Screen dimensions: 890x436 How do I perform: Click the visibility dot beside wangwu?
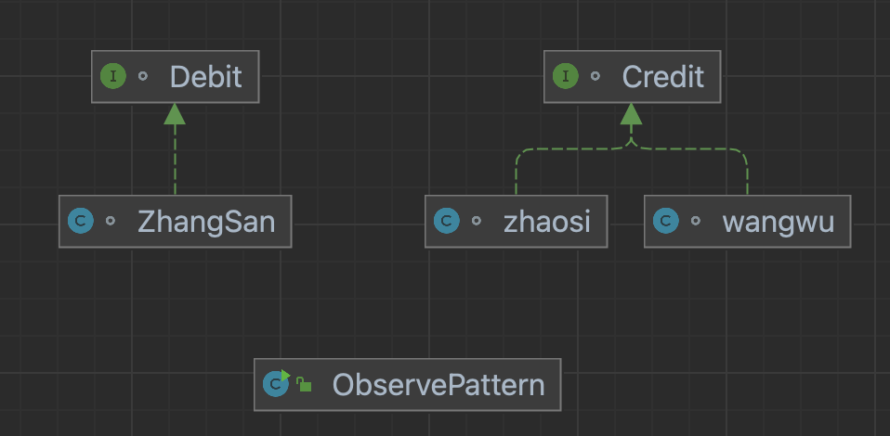(x=695, y=221)
